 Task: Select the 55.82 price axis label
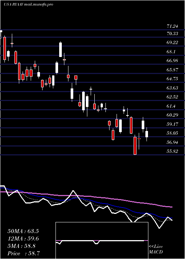[172, 151]
